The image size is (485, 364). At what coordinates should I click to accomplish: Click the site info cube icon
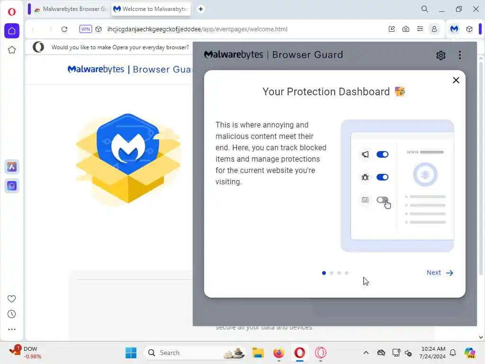[x=99, y=29]
